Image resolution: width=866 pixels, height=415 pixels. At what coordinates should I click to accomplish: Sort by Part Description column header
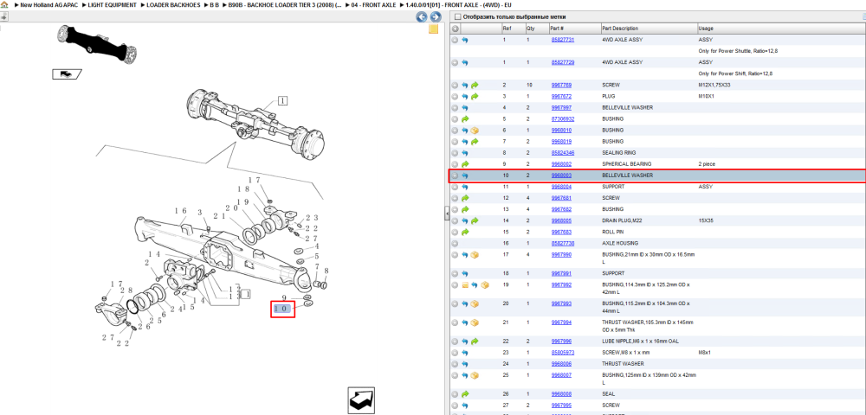pyautogui.click(x=649, y=29)
